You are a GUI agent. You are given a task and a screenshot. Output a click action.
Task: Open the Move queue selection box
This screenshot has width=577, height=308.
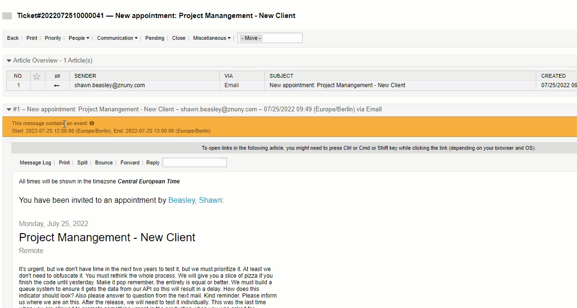point(270,38)
